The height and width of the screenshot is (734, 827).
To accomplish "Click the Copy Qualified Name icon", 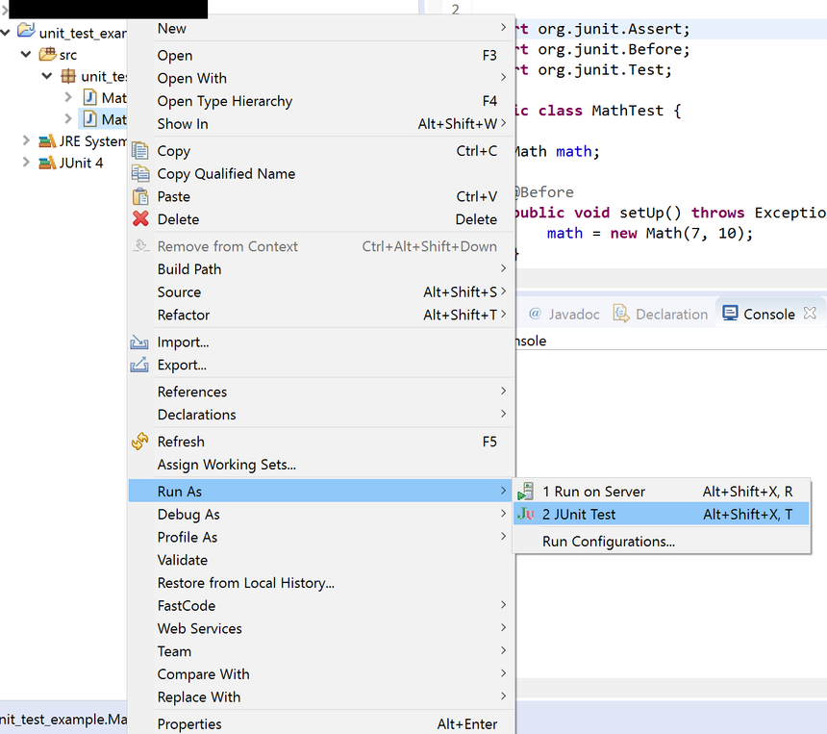I will (x=140, y=174).
